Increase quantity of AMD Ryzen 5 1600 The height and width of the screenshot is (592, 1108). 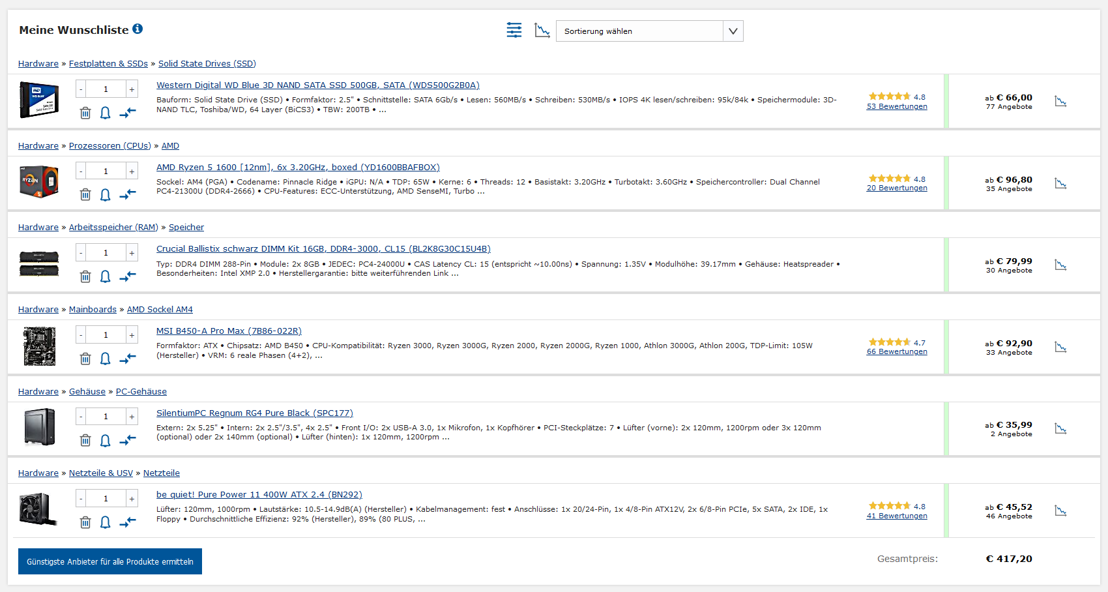coord(132,171)
